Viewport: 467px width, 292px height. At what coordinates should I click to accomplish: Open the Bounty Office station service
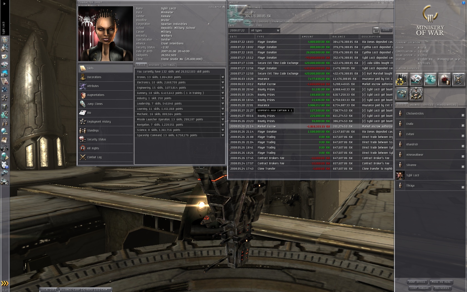coord(444,79)
